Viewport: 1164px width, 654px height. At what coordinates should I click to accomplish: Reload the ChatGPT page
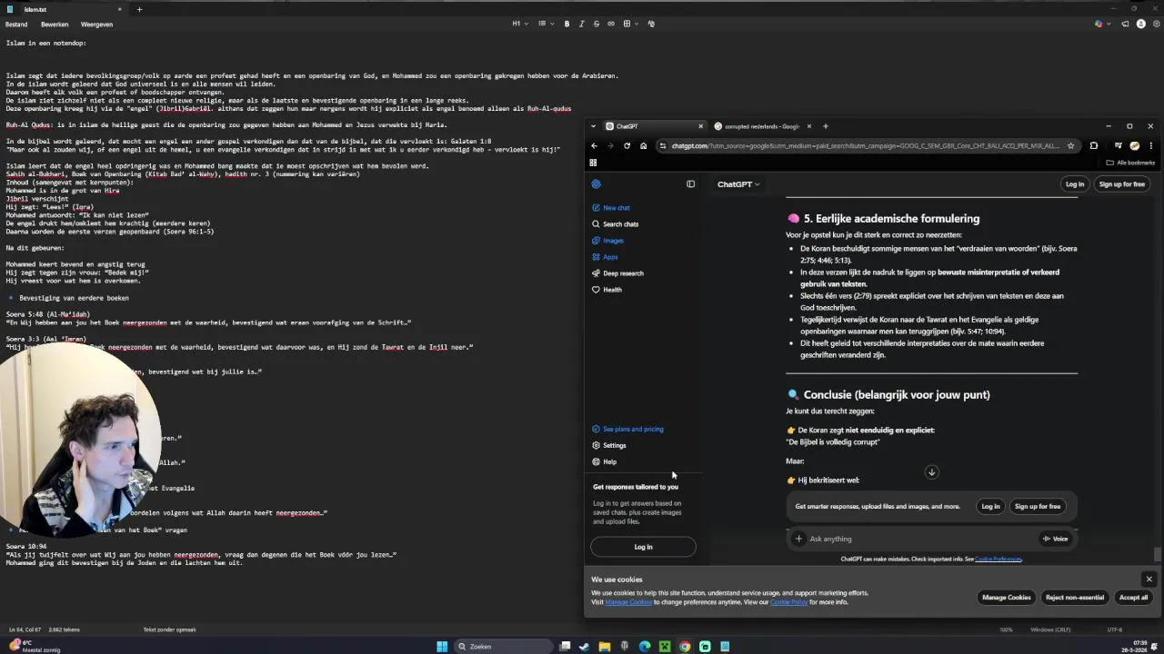(x=627, y=145)
